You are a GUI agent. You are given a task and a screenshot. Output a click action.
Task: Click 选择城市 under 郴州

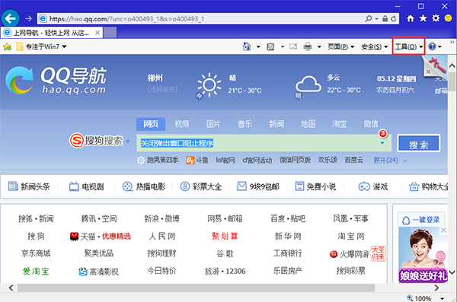pos(162,89)
